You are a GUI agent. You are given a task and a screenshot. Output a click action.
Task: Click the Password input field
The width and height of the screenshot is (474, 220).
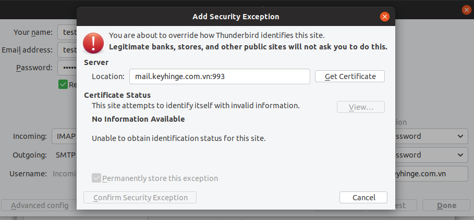(x=67, y=67)
